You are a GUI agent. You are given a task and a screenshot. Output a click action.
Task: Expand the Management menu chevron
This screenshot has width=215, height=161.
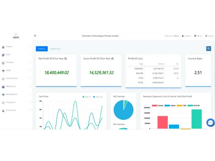[30, 94]
